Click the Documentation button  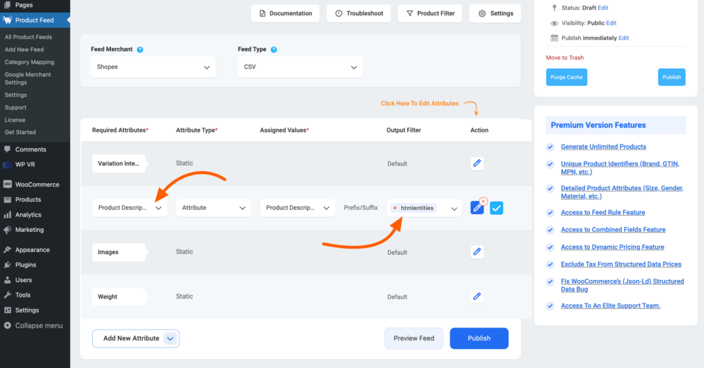285,14
